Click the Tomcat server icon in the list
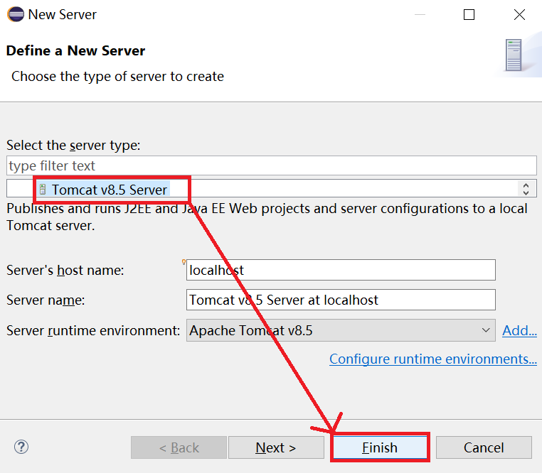Screen dimensions: 542x473 [43, 189]
